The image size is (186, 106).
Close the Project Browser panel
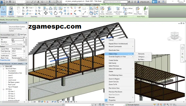click(26, 64)
